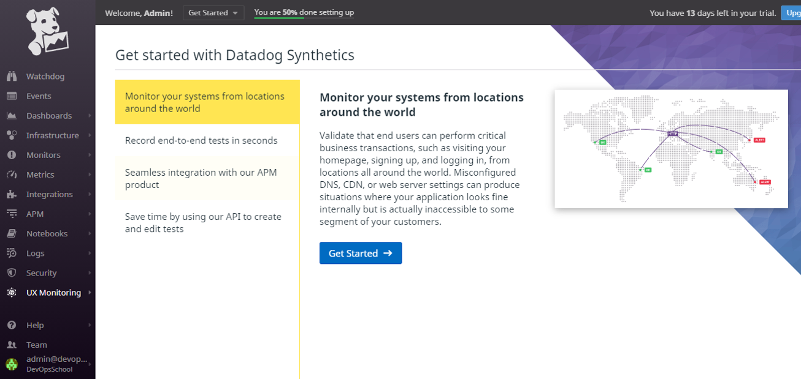The width and height of the screenshot is (801, 379).
Task: Open Watchdog via binoculars icon
Action: pyautogui.click(x=12, y=77)
